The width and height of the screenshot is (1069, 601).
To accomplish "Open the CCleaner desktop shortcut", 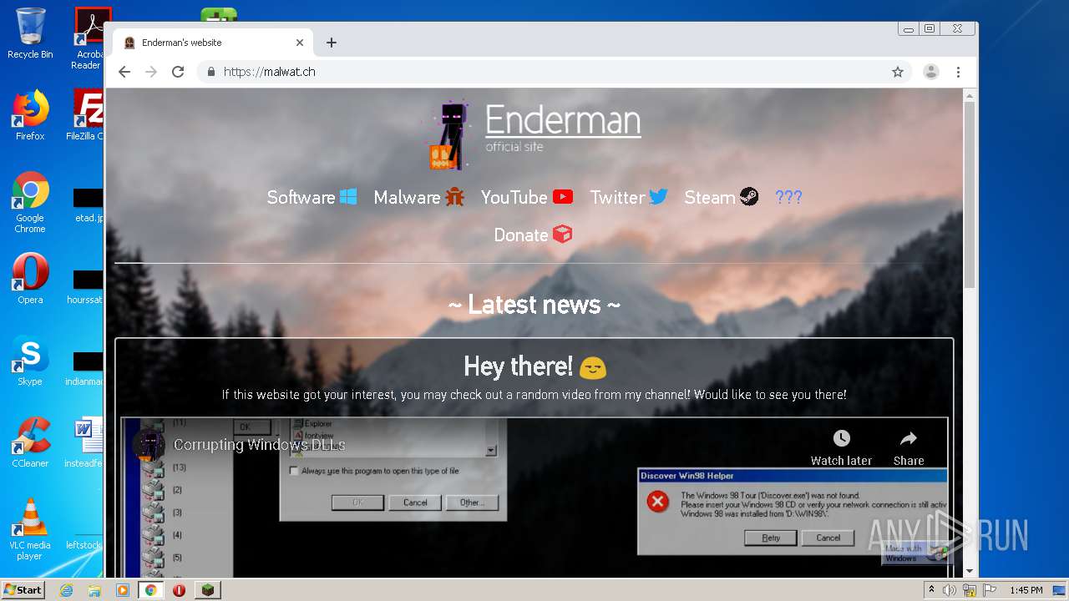I will [x=30, y=442].
